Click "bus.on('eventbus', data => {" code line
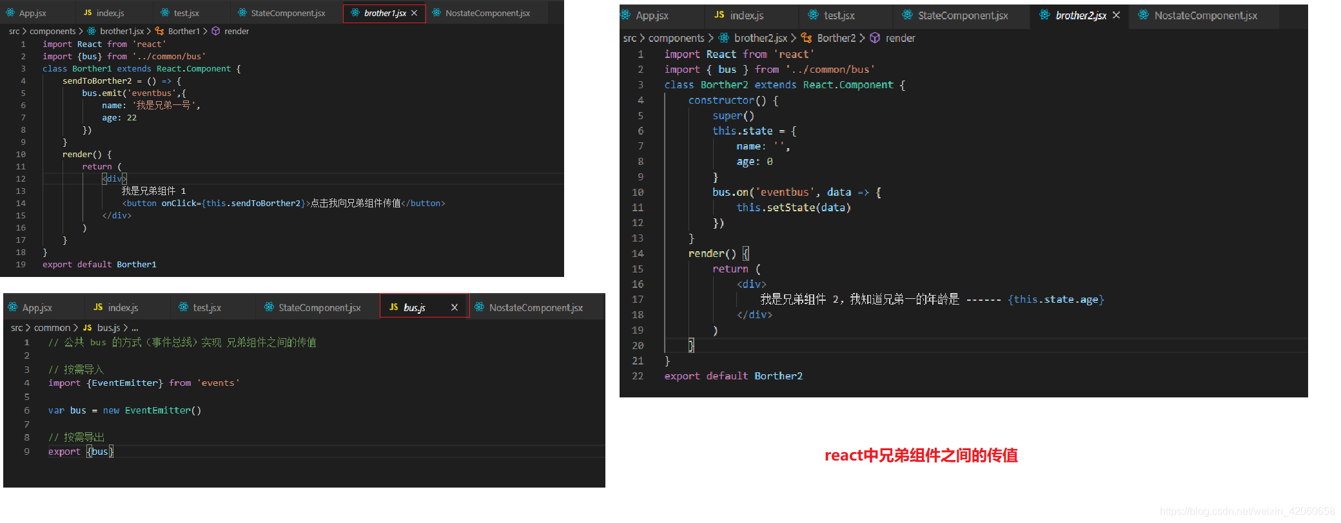 797,192
